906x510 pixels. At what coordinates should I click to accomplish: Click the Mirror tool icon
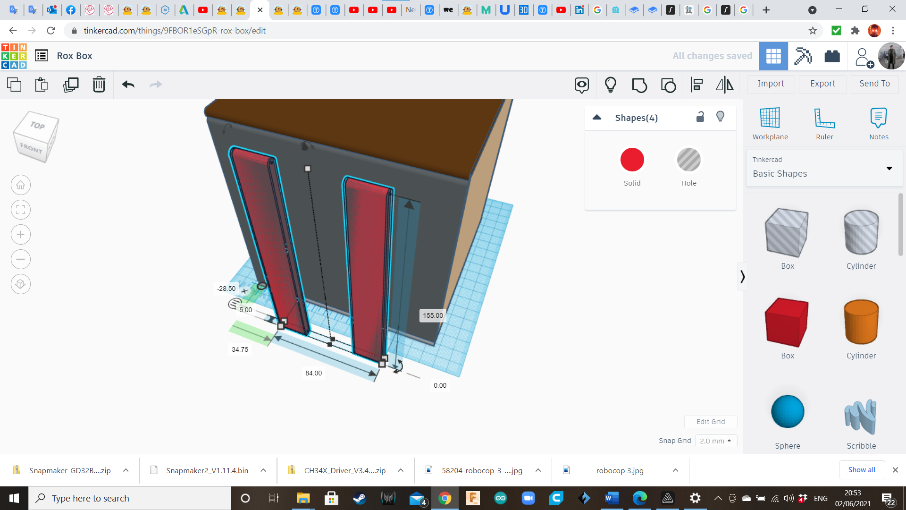[724, 85]
